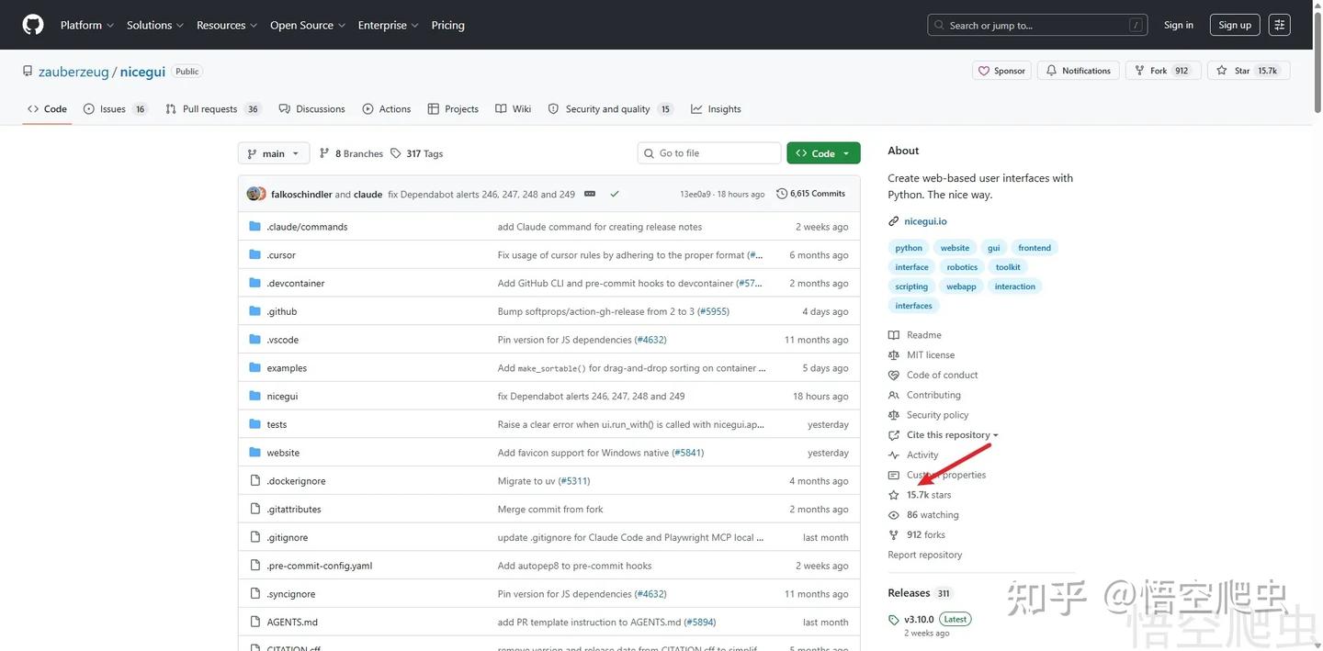Viewport: 1323px width, 651px height.
Task: Click the 6,615 Commits history icon
Action: 782,194
